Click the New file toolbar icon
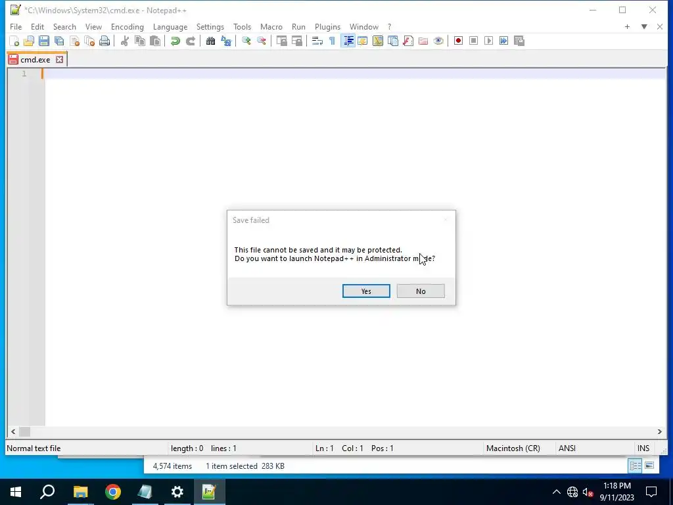 [x=14, y=41]
